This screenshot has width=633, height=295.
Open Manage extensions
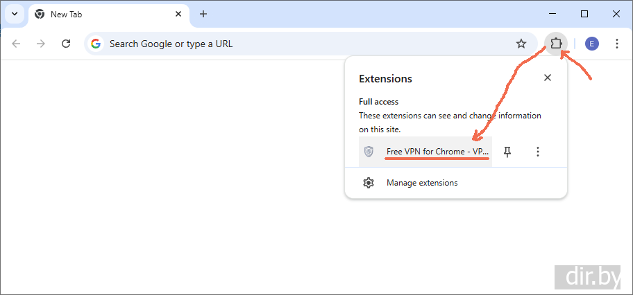[422, 183]
